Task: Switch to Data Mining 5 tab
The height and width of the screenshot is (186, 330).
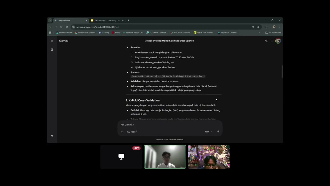Action: click(107, 20)
